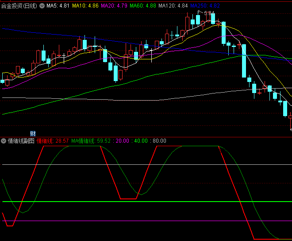Select the MA120: 4.84 label
The width and height of the screenshot is (292, 241).
point(173,6)
